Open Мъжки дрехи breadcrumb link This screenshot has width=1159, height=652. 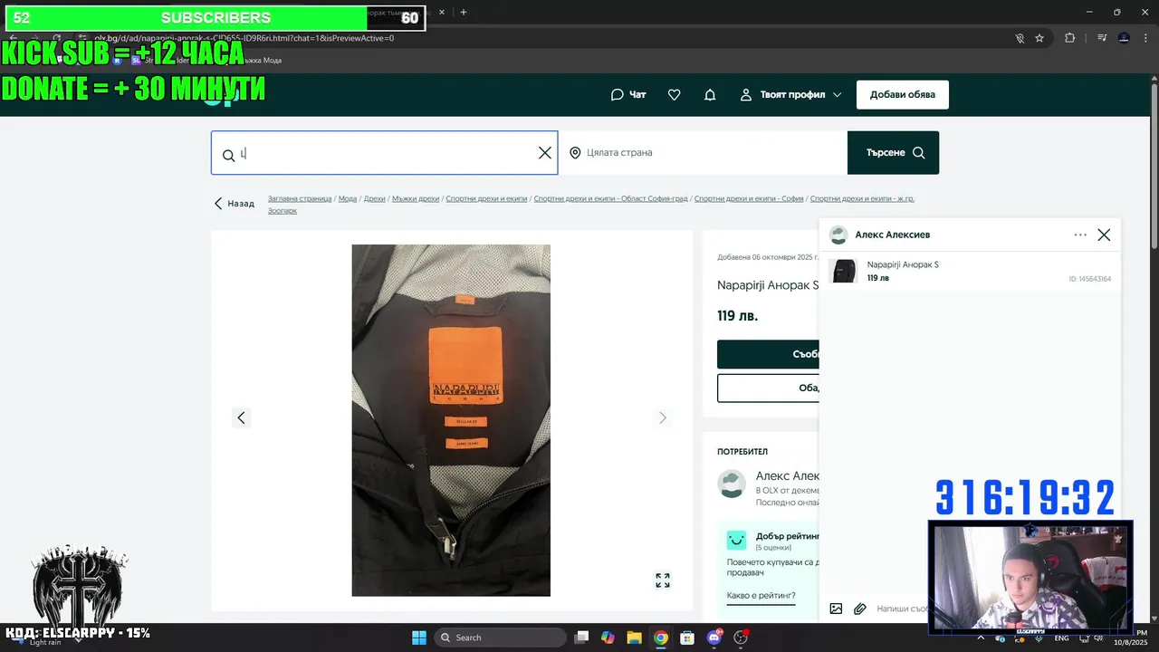(416, 198)
